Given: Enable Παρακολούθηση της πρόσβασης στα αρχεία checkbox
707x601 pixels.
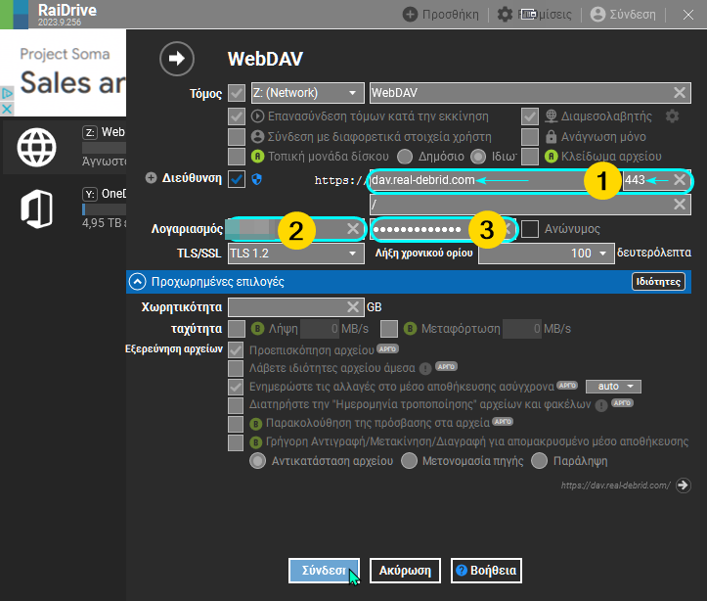Looking at the screenshot, I should click(x=236, y=424).
